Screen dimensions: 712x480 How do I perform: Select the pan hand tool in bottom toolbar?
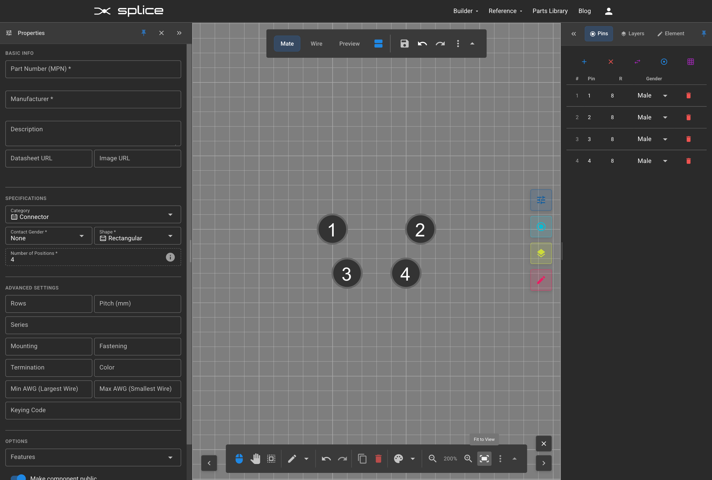255,458
